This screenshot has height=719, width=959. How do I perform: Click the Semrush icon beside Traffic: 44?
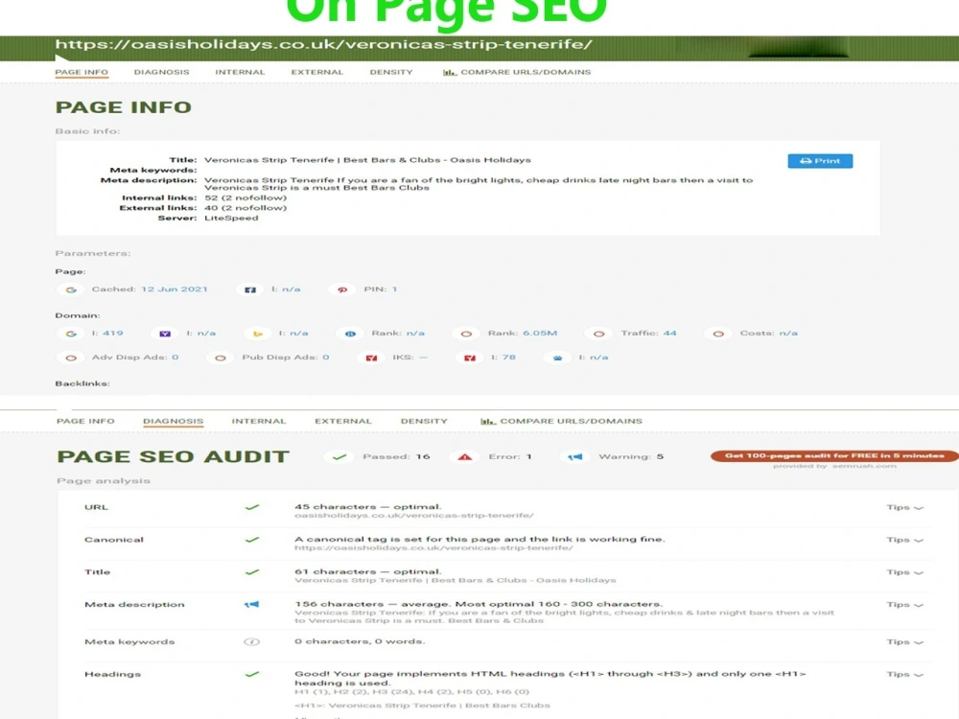(x=598, y=334)
